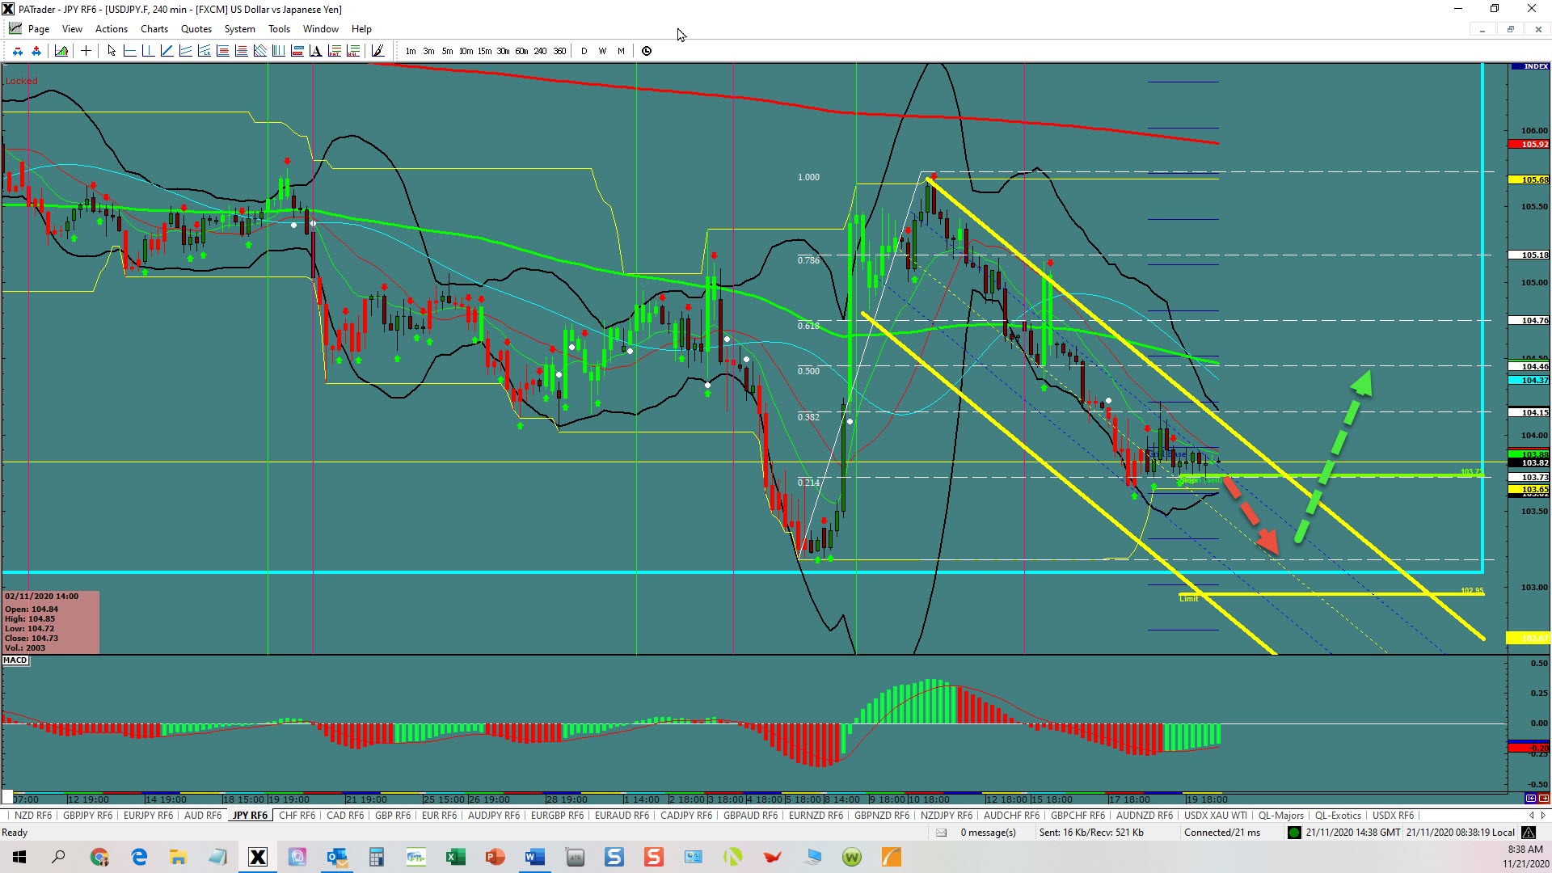Select the Gann fan tool
1552x873 pixels.
click(260, 51)
